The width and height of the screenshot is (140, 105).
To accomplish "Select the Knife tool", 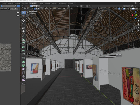I will [23, 58].
